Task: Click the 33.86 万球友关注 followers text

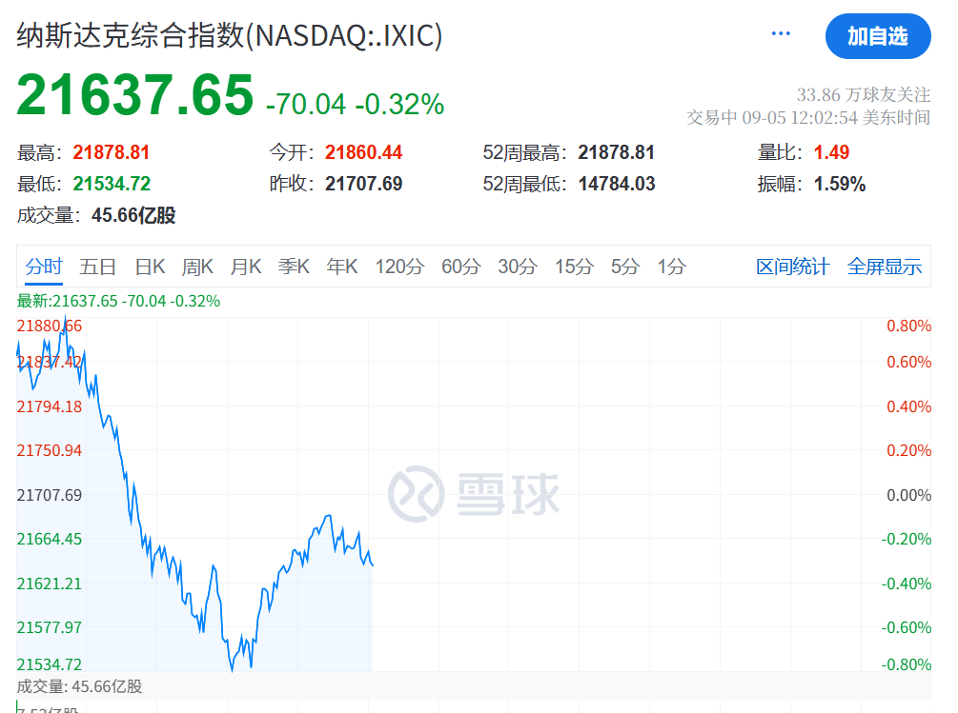Action: coord(864,94)
